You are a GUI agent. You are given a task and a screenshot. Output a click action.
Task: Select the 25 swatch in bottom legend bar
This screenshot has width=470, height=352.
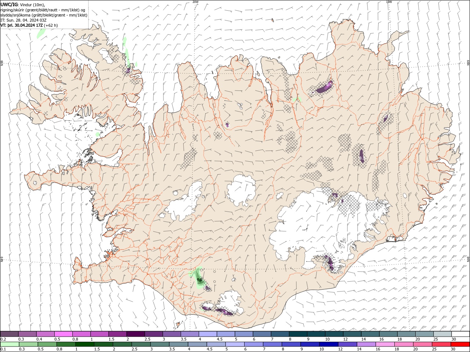441,344
